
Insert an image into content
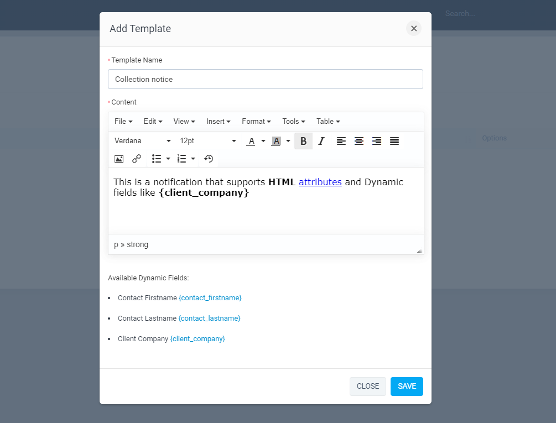119,159
